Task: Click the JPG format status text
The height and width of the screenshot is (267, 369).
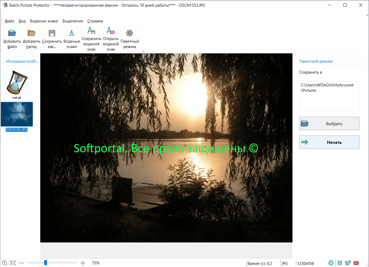Action: pyautogui.click(x=285, y=264)
